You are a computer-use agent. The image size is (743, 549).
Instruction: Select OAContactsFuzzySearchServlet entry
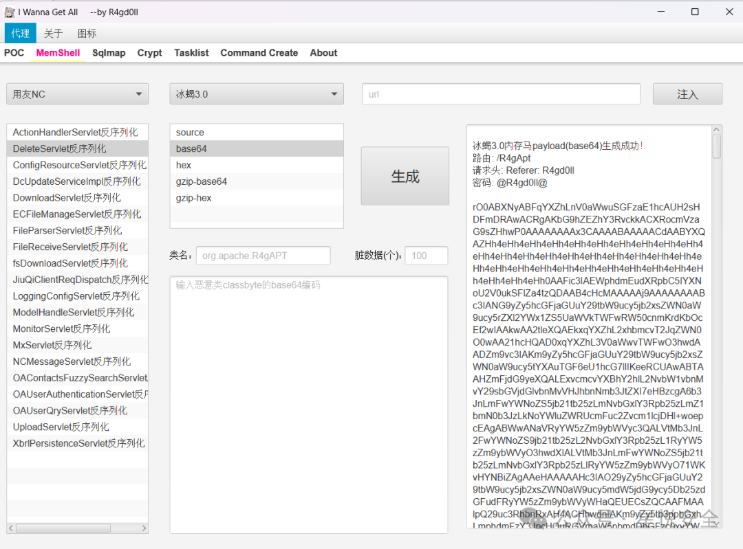point(77,378)
